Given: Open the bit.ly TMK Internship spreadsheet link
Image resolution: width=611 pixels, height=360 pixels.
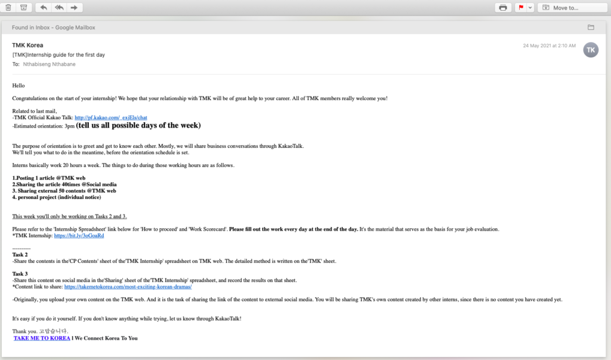Looking at the screenshot, I should point(79,235).
